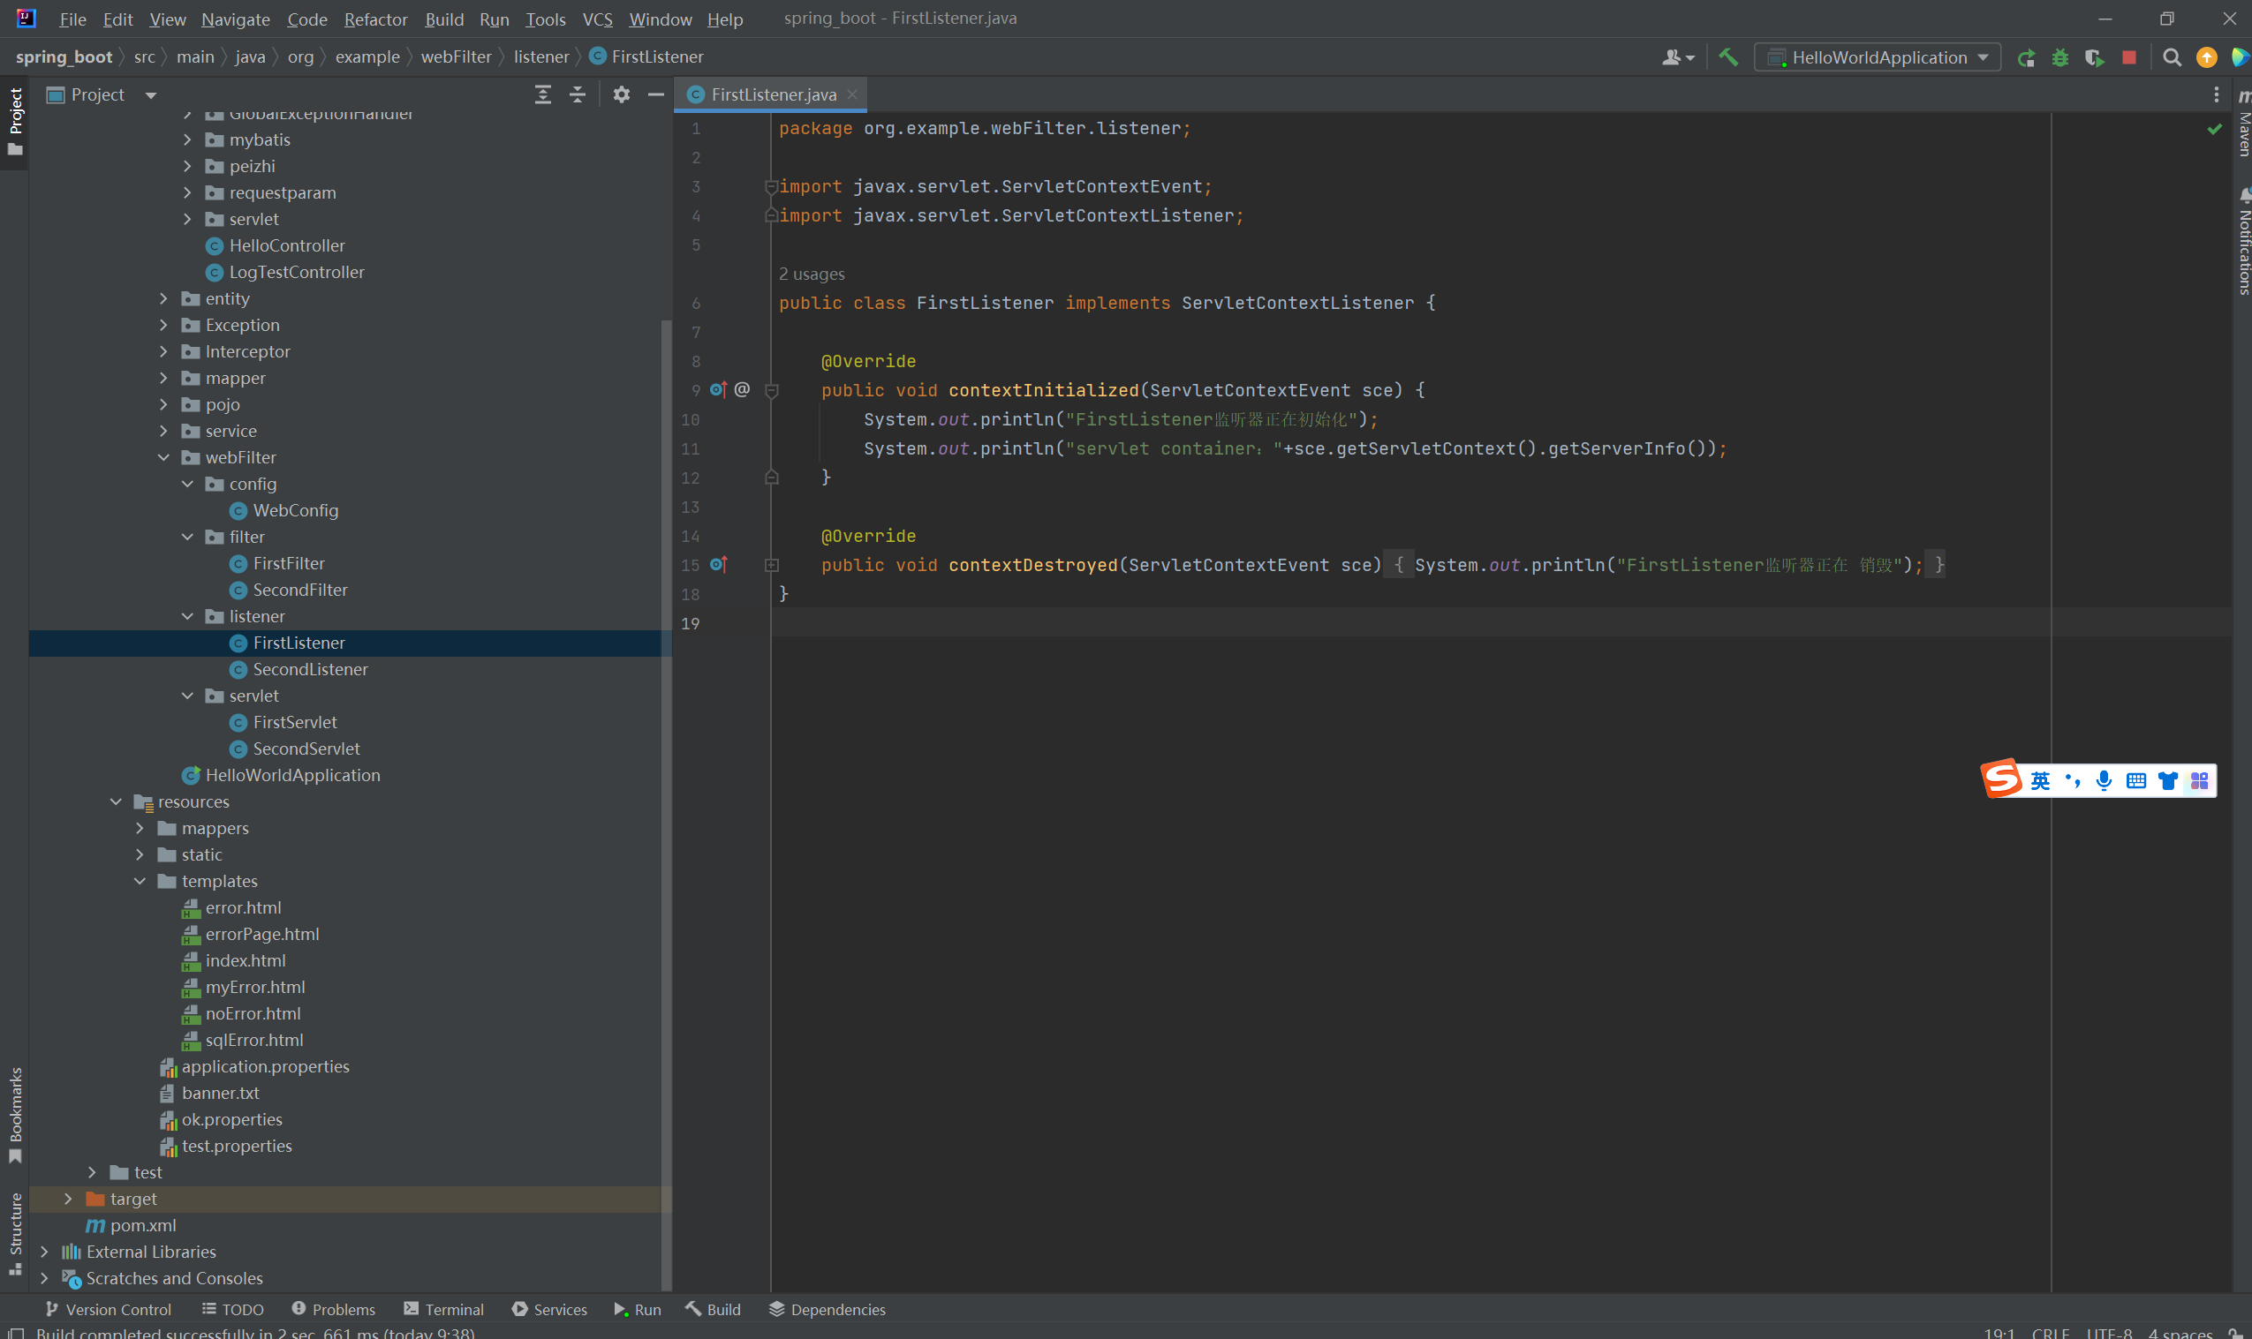
Task: Collapse the templates folder
Action: (140, 882)
